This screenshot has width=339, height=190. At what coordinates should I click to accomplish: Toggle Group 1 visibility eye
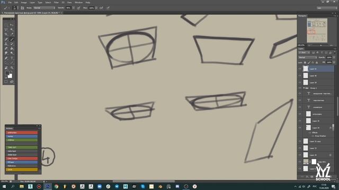tap(300, 88)
